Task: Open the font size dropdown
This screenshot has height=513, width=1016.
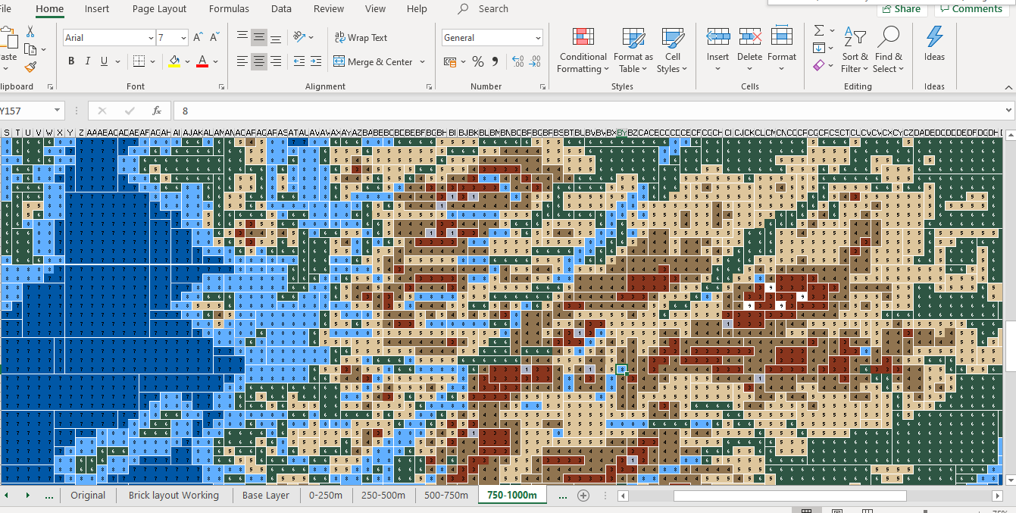Action: point(183,38)
